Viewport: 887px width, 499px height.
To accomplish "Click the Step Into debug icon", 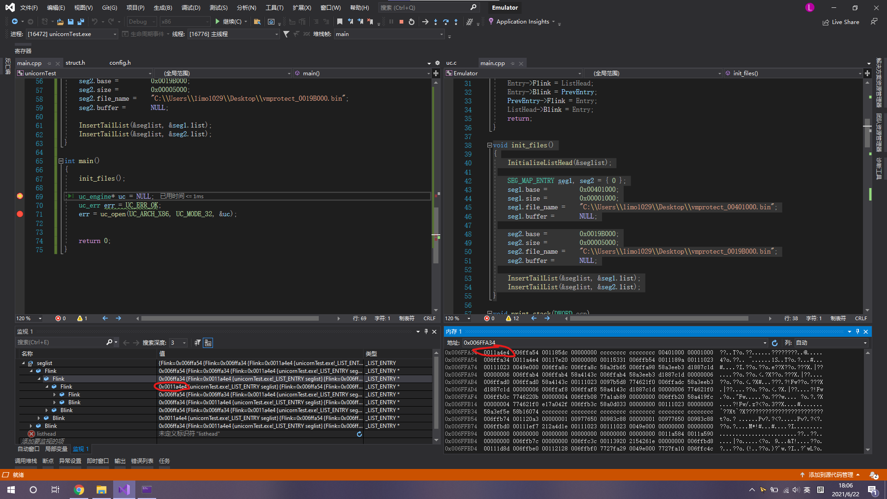I will [435, 21].
